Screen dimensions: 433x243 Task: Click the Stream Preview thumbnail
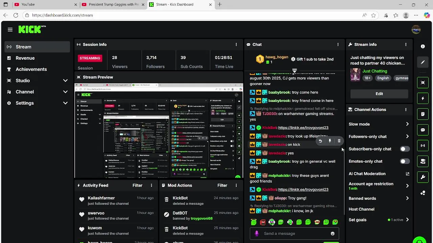tap(159, 131)
